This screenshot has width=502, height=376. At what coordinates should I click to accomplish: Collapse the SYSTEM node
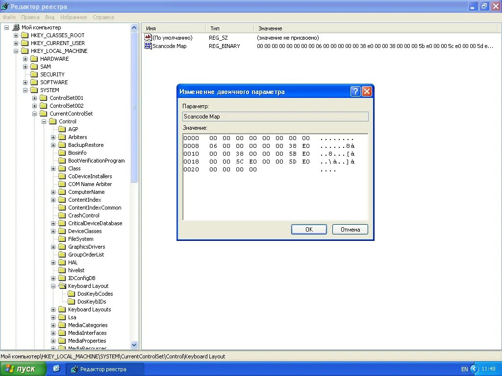[25, 90]
